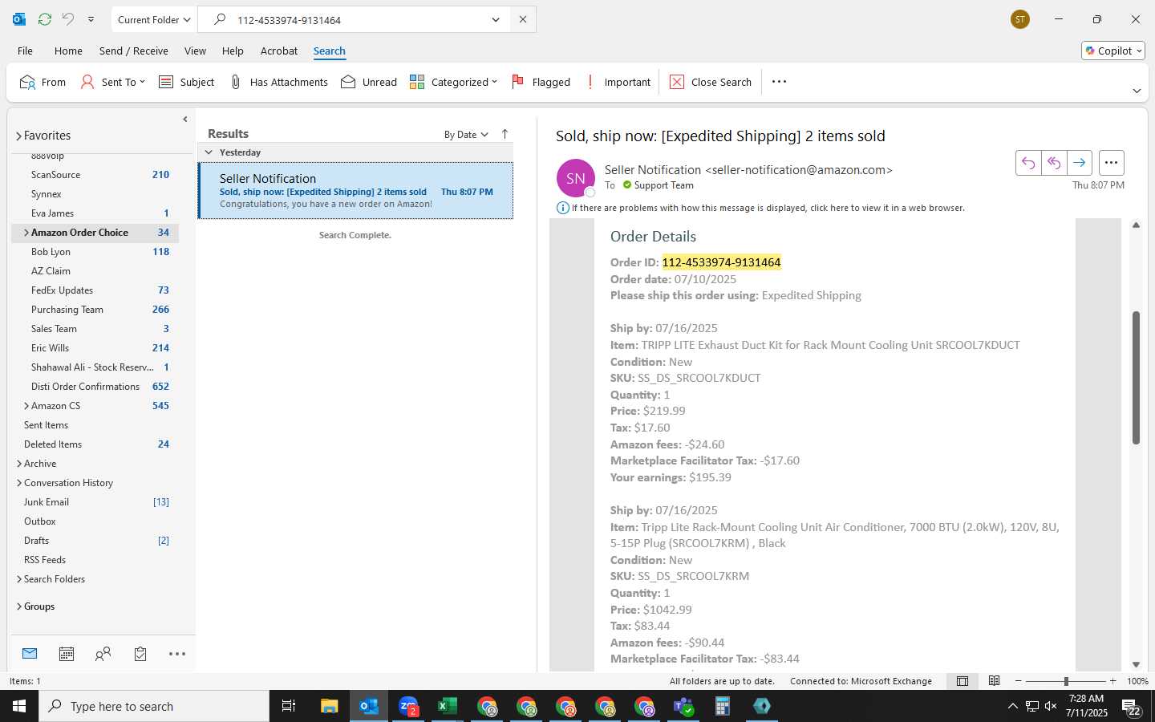Open the Disti Order Confirmations folder
This screenshot has height=722, width=1155.
click(x=85, y=387)
